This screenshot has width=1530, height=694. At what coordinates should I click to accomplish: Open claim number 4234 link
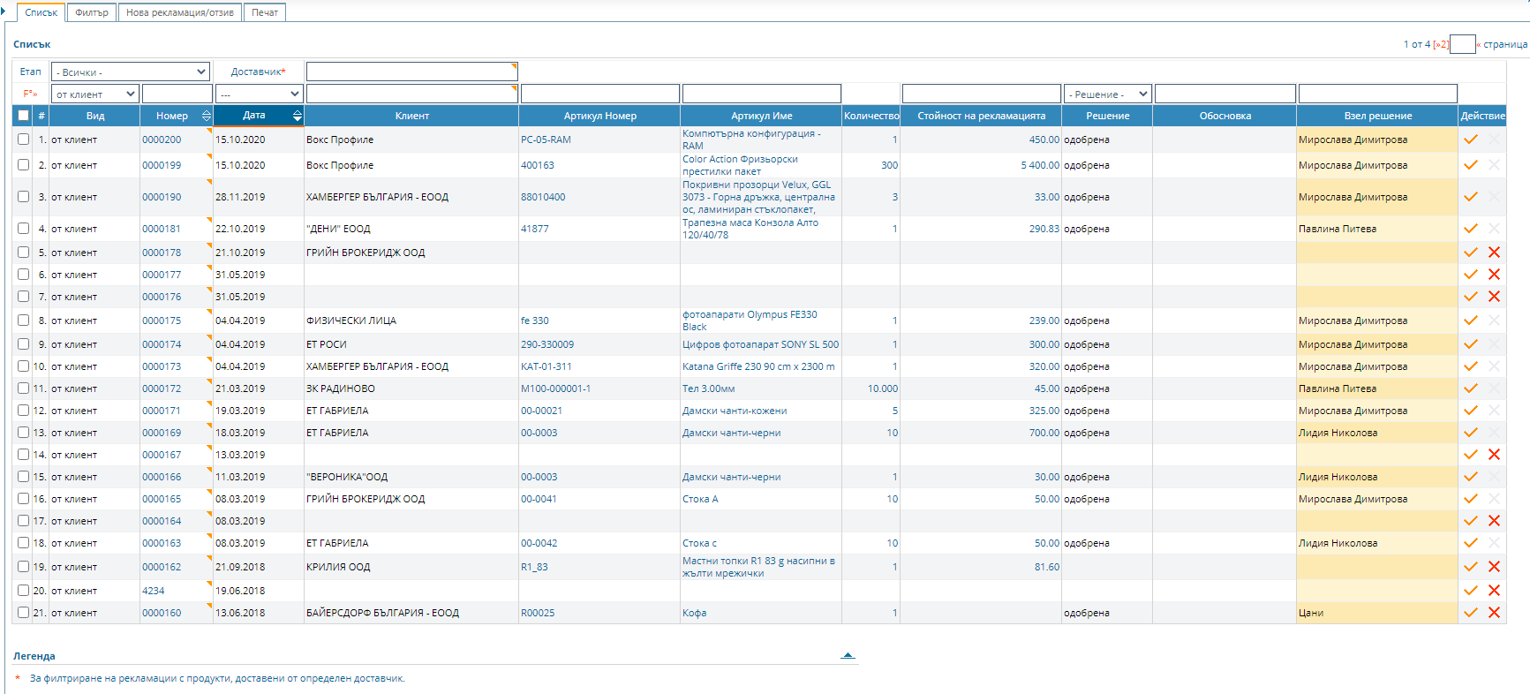[x=153, y=591]
